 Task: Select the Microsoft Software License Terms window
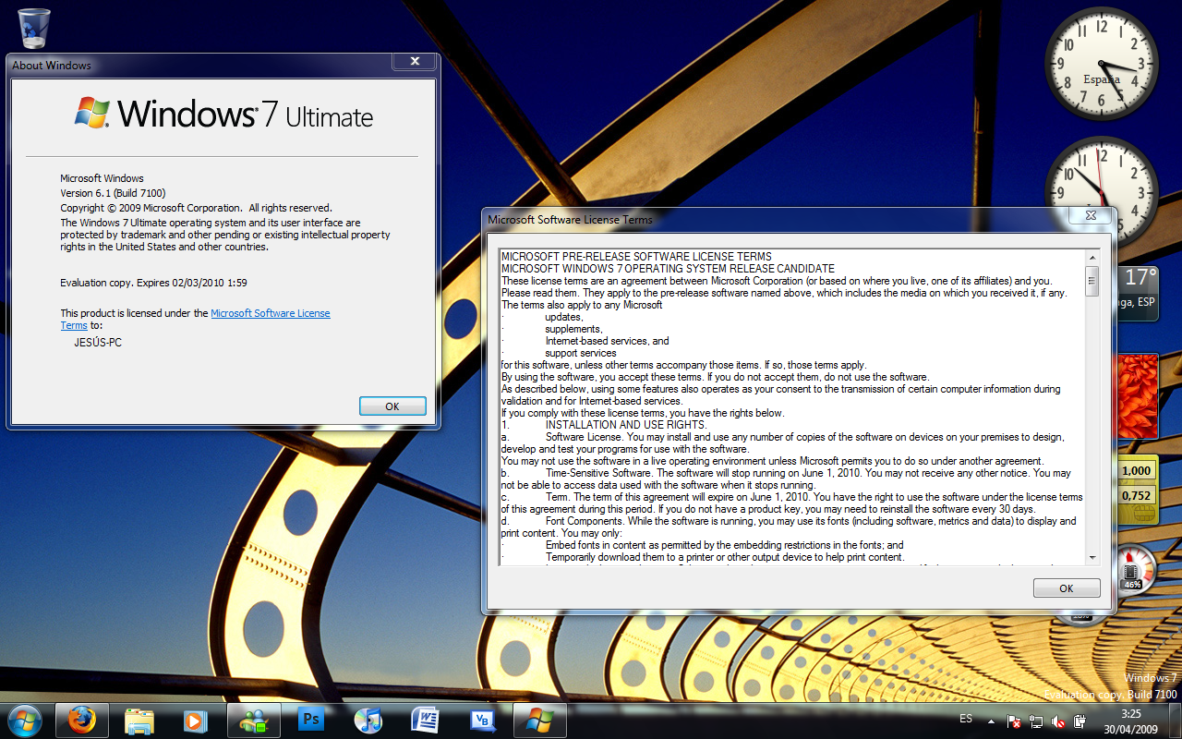point(739,220)
